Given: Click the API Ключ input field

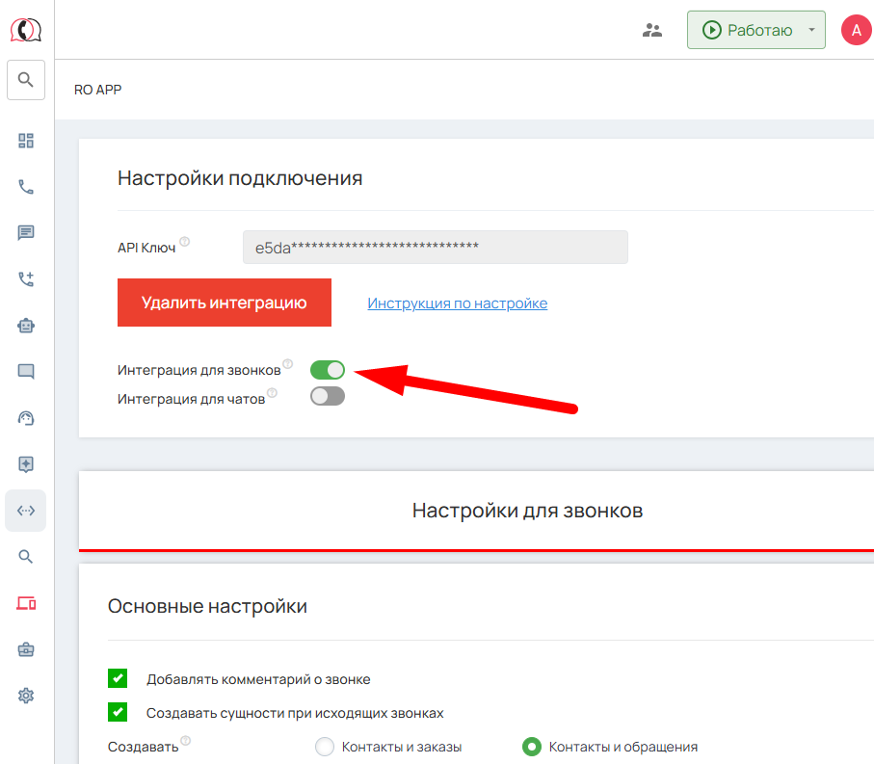Looking at the screenshot, I should pos(435,247).
